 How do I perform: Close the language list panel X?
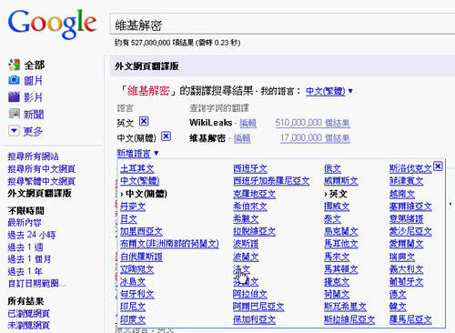(x=438, y=166)
